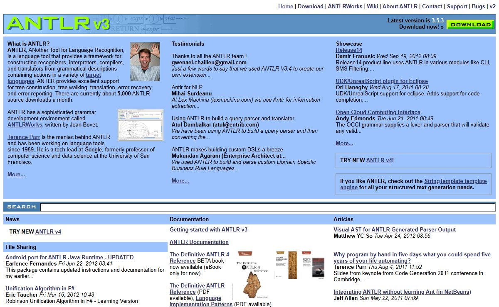Go to Bugs in the top navigation
The width and height of the screenshot is (499, 307).
[x=479, y=6]
